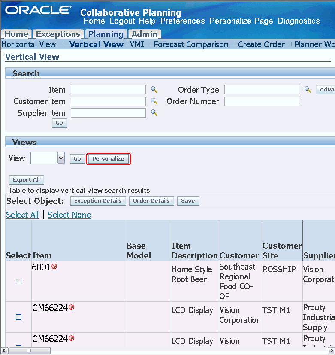Click the Export All button

tap(27, 180)
